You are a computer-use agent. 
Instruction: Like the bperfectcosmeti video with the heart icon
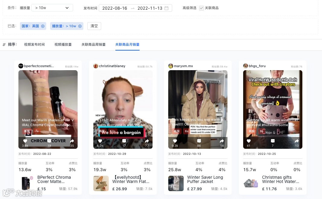(25, 141)
